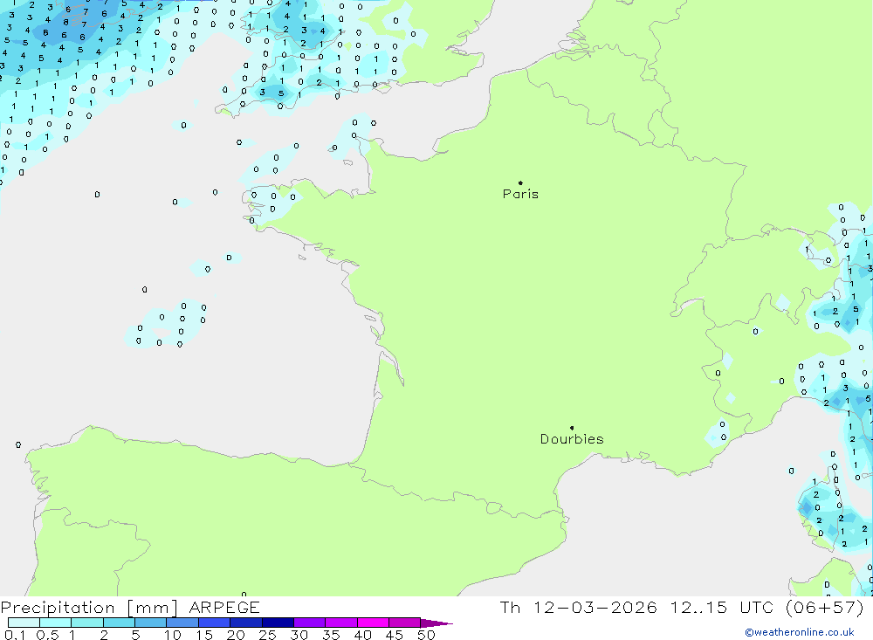Viewport: 873px width, 640px height.
Task: Click the legend value 50 label
Action: (x=426, y=635)
